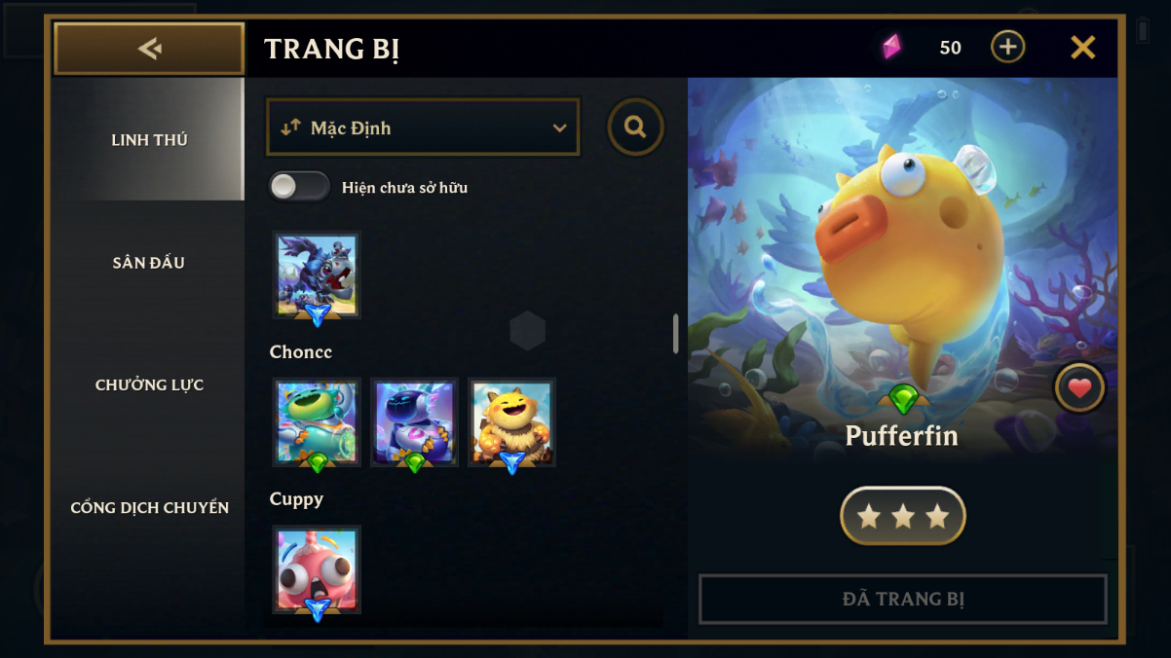Choose the yellow furry Choncc skin
This screenshot has width=1171, height=658.
[x=511, y=422]
